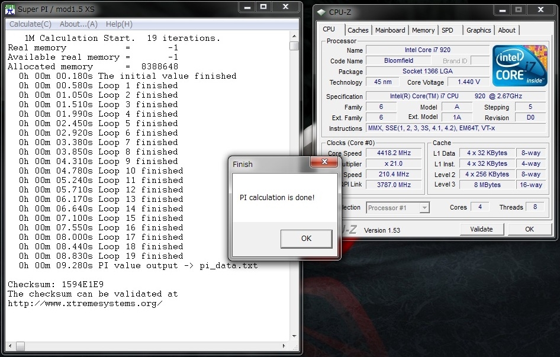This screenshot has width=560, height=357.
Task: Click the CPU-Z title bar icon
Action: [x=321, y=12]
